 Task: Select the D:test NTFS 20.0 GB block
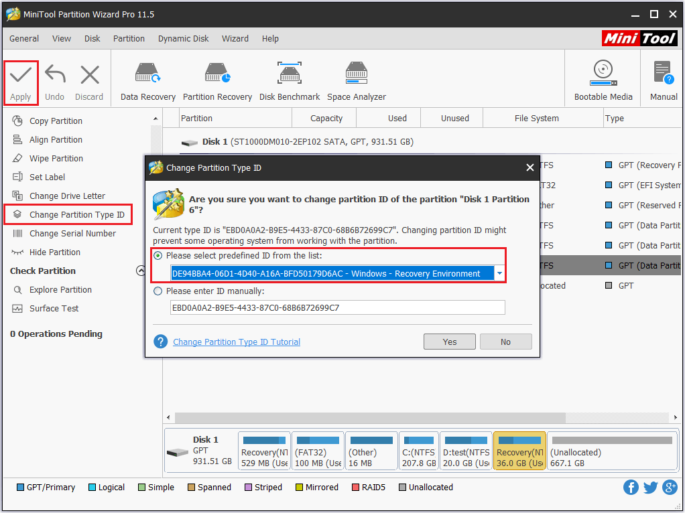click(466, 451)
